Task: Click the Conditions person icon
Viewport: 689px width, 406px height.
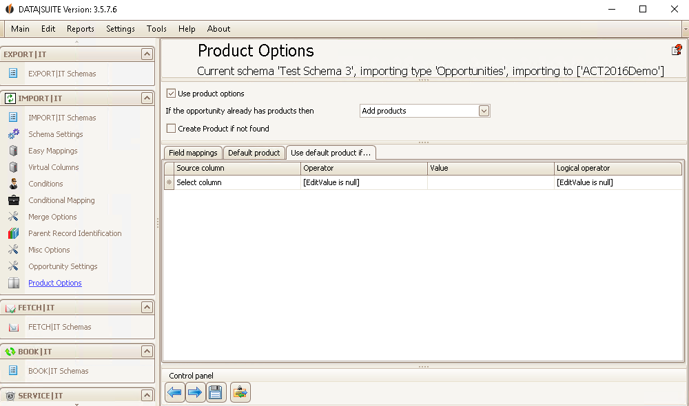Action: [14, 184]
